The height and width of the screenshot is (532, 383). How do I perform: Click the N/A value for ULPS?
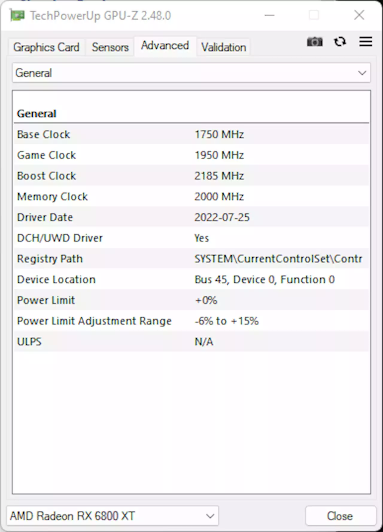204,342
